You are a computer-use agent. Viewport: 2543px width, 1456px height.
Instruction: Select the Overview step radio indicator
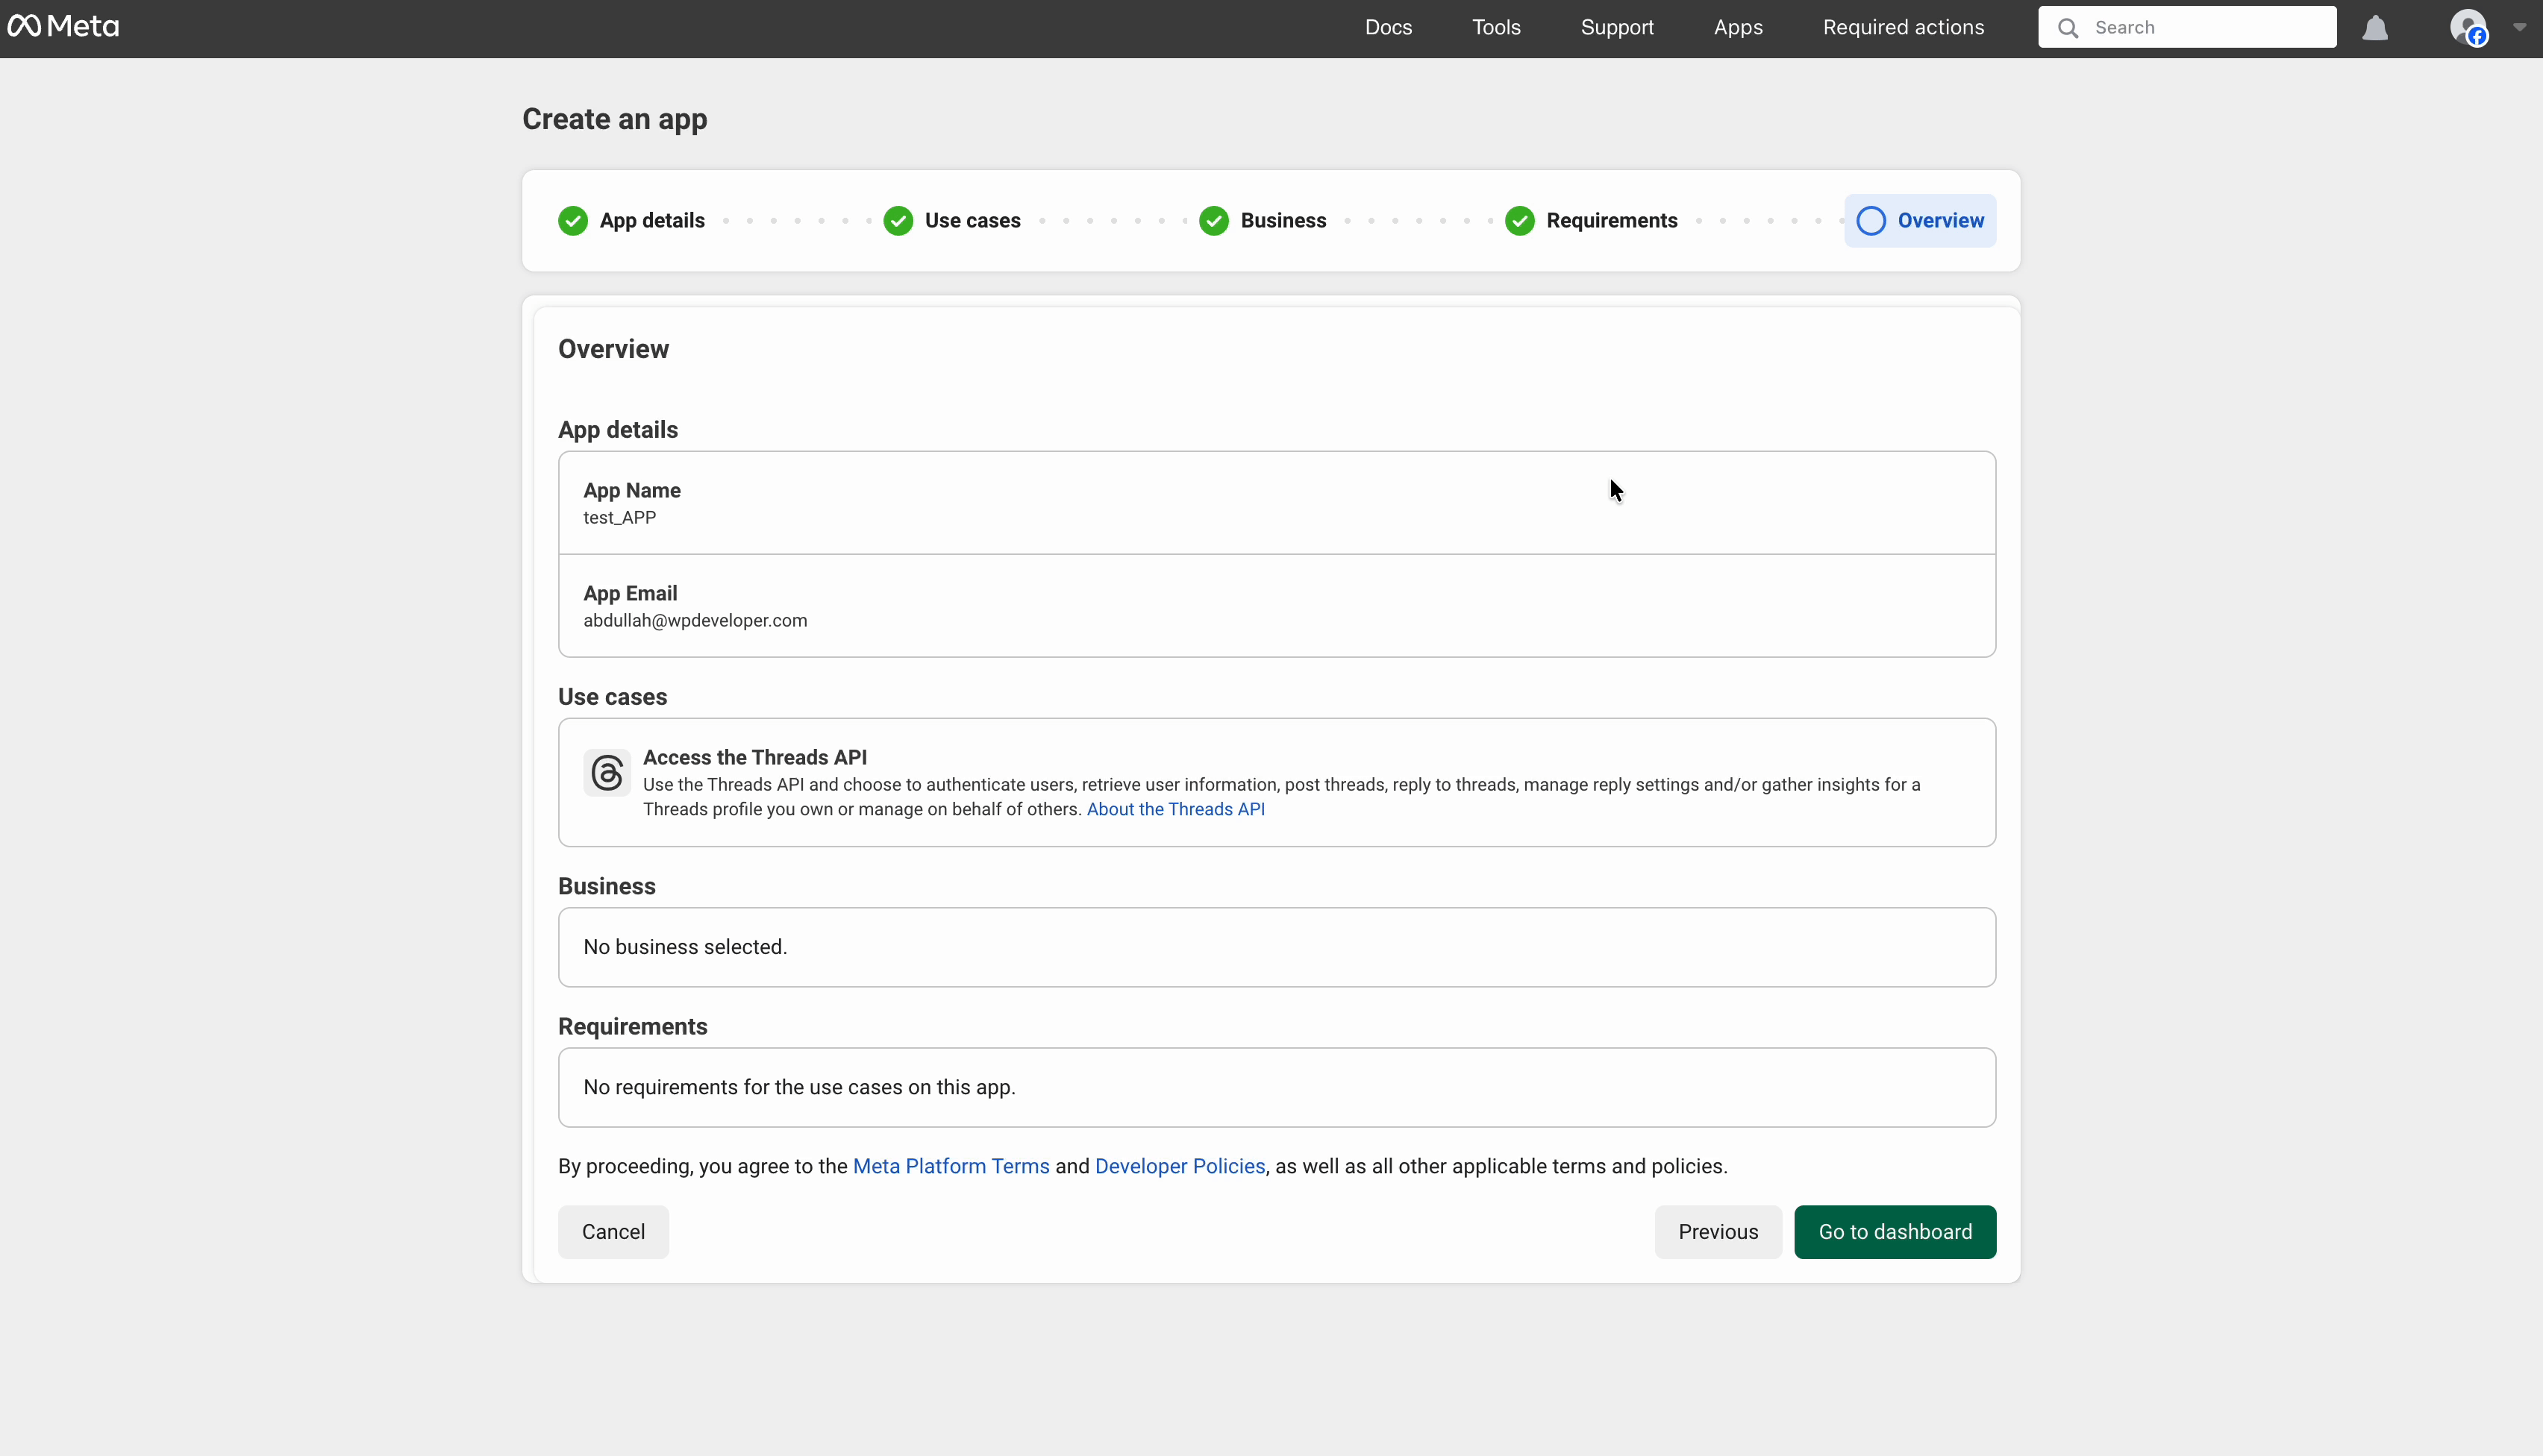[x=1871, y=221]
